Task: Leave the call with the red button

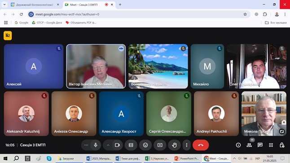Action: click(x=201, y=145)
